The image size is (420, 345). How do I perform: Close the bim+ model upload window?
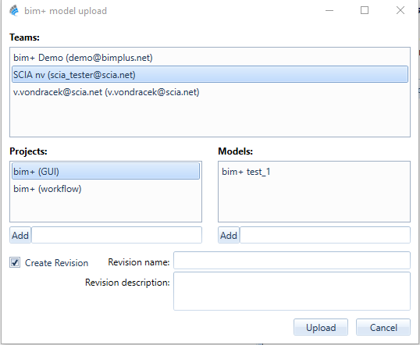[x=400, y=11]
